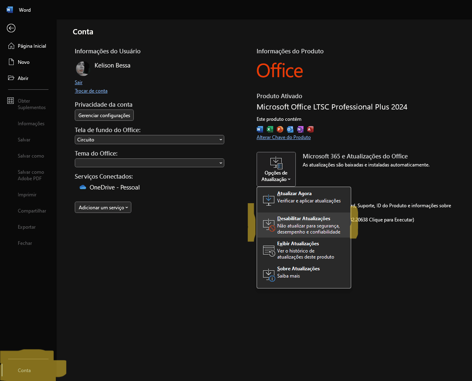Viewport: 472px width, 381px height.
Task: Select the Novo document icon
Action: (11, 62)
